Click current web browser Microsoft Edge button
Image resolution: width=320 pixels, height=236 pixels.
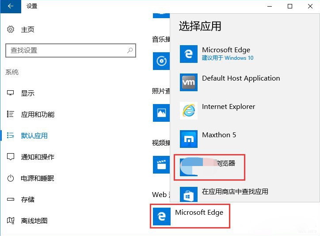pyautogui.click(x=190, y=216)
